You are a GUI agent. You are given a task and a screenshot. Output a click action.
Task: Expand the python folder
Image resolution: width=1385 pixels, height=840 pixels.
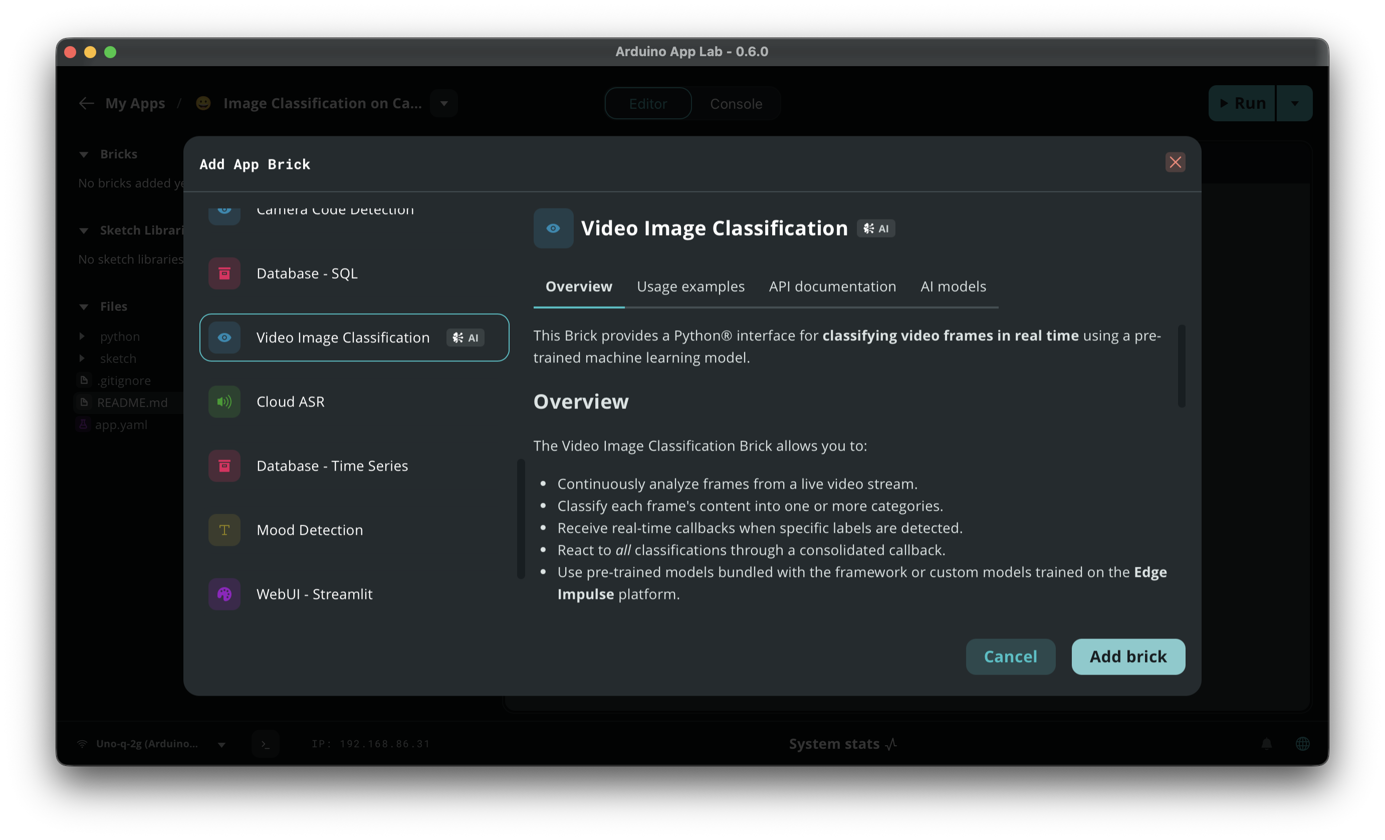click(82, 336)
